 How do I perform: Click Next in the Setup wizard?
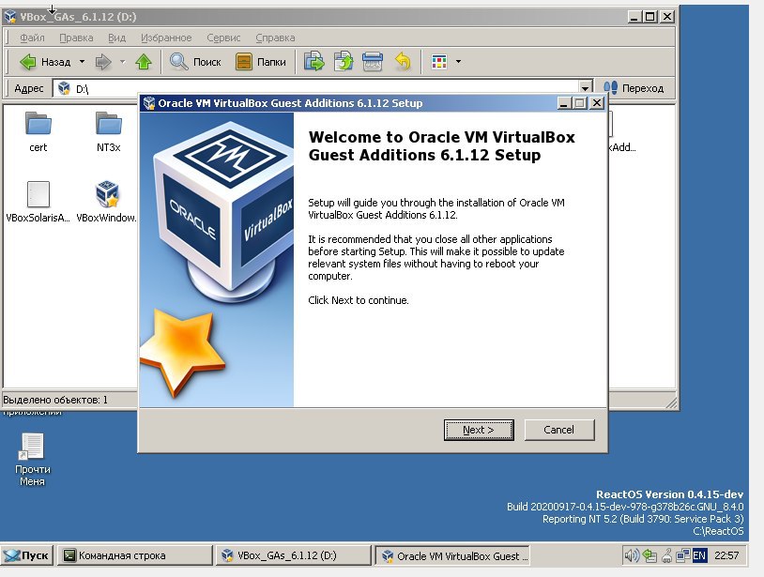(x=479, y=430)
